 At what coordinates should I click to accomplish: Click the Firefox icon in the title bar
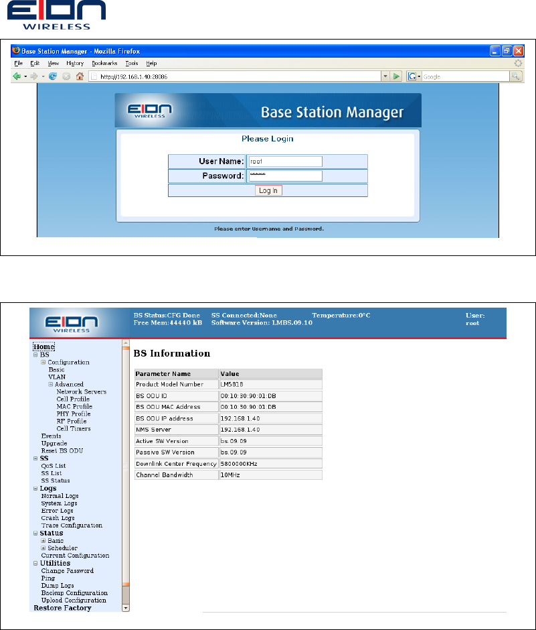pos(16,51)
